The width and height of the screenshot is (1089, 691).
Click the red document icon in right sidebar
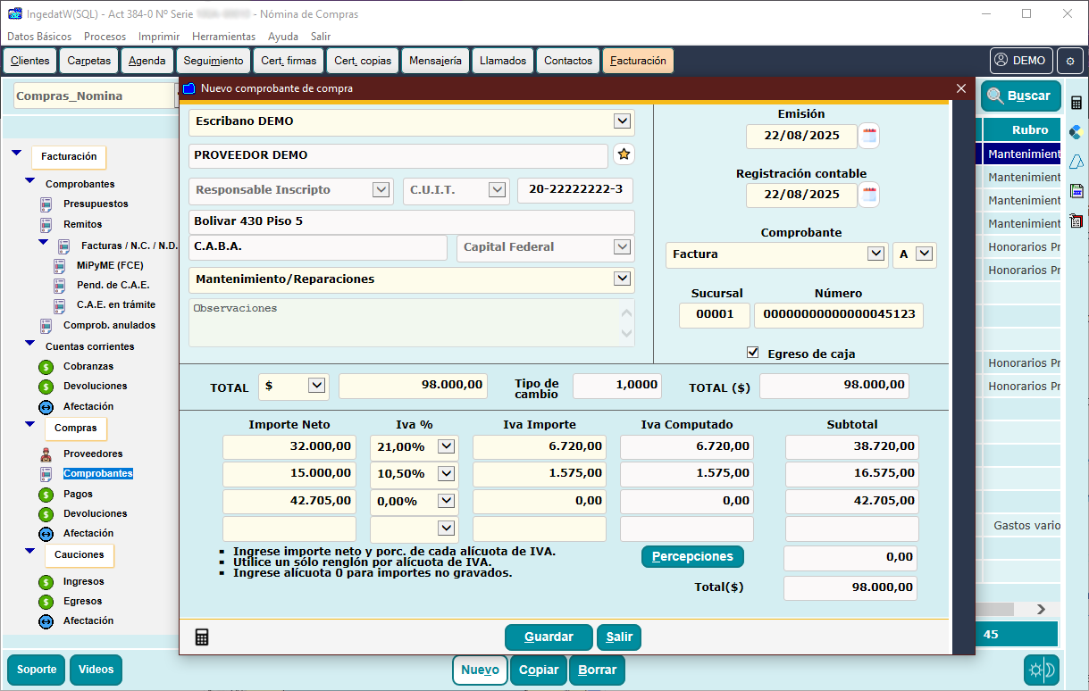pos(1076,221)
